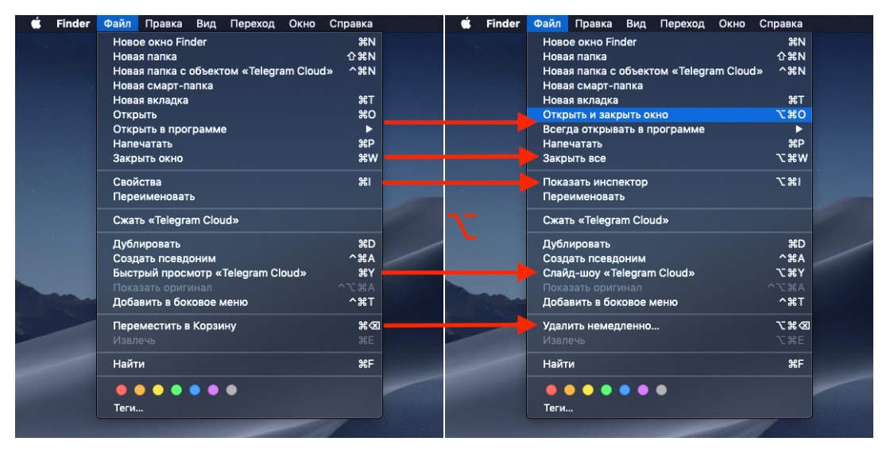
Task: Apply the blue tag in the left menu
Action: pyautogui.click(x=195, y=390)
